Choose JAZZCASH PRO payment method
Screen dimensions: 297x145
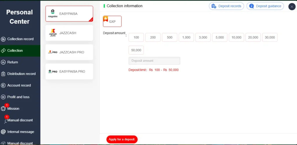click(69, 52)
